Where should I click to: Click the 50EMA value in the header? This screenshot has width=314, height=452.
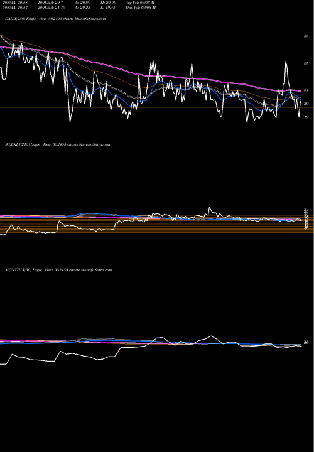(x=14, y=8)
